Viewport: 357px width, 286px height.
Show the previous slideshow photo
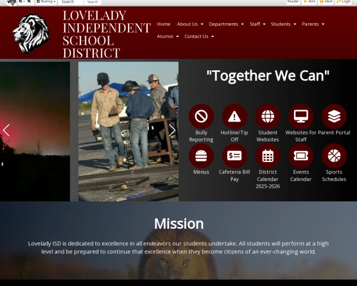tap(7, 130)
